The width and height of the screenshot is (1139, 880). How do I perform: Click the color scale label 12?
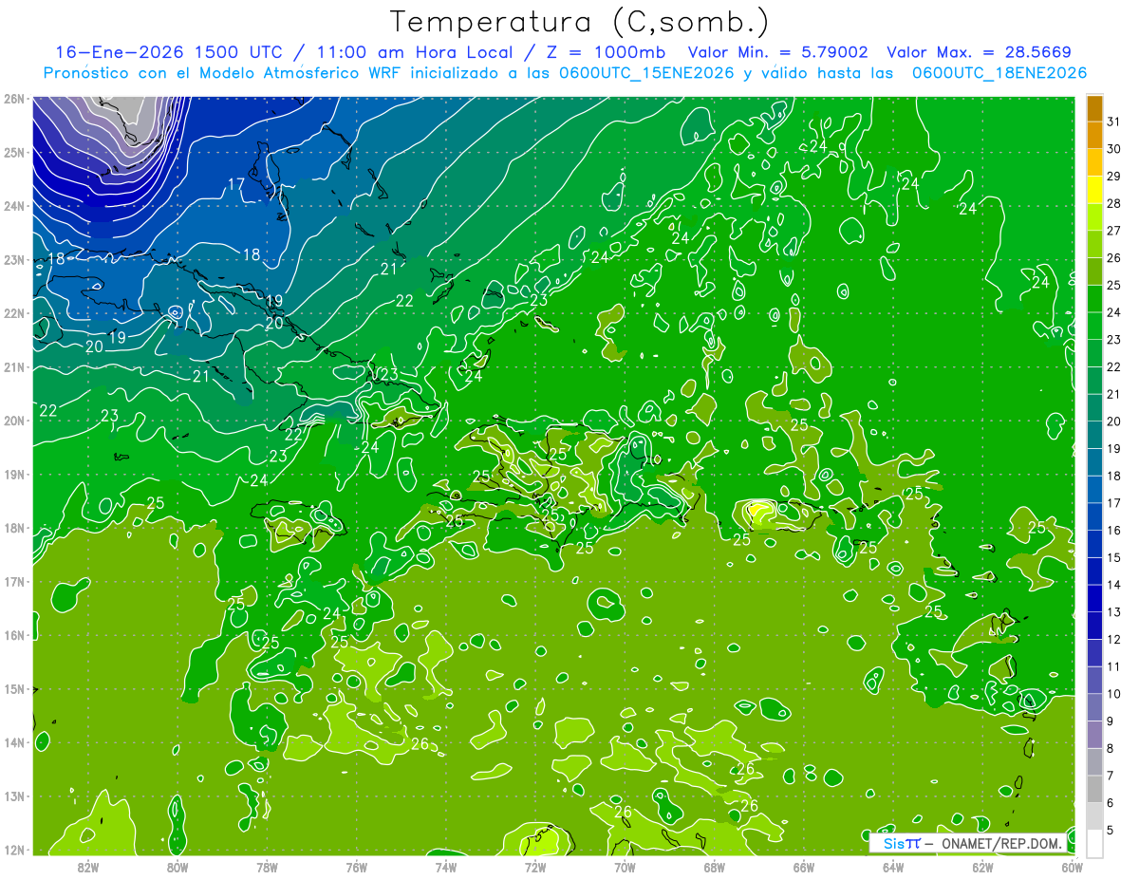pos(1113,639)
